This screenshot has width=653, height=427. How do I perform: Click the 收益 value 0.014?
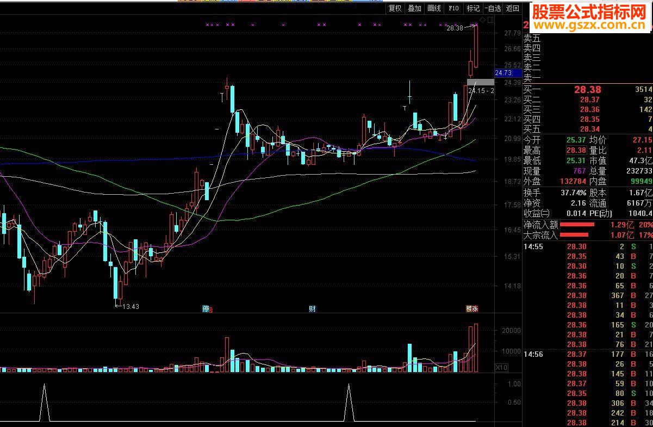coord(576,213)
